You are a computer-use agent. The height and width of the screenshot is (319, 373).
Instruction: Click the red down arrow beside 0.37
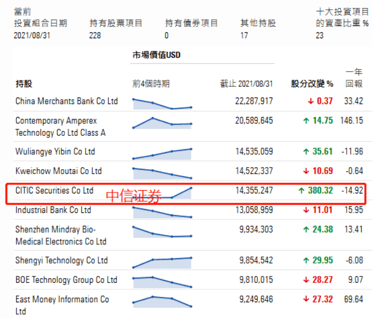pos(311,101)
